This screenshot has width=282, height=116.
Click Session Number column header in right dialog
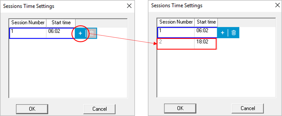click(x=176, y=22)
